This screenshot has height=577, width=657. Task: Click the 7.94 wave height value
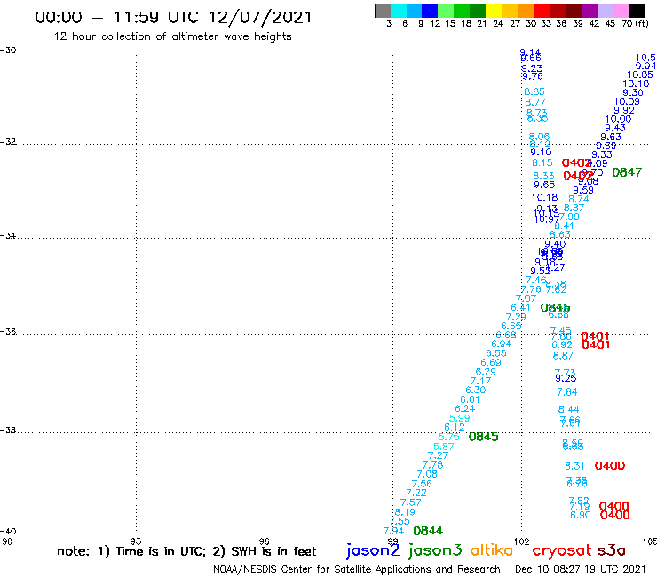[x=393, y=532]
